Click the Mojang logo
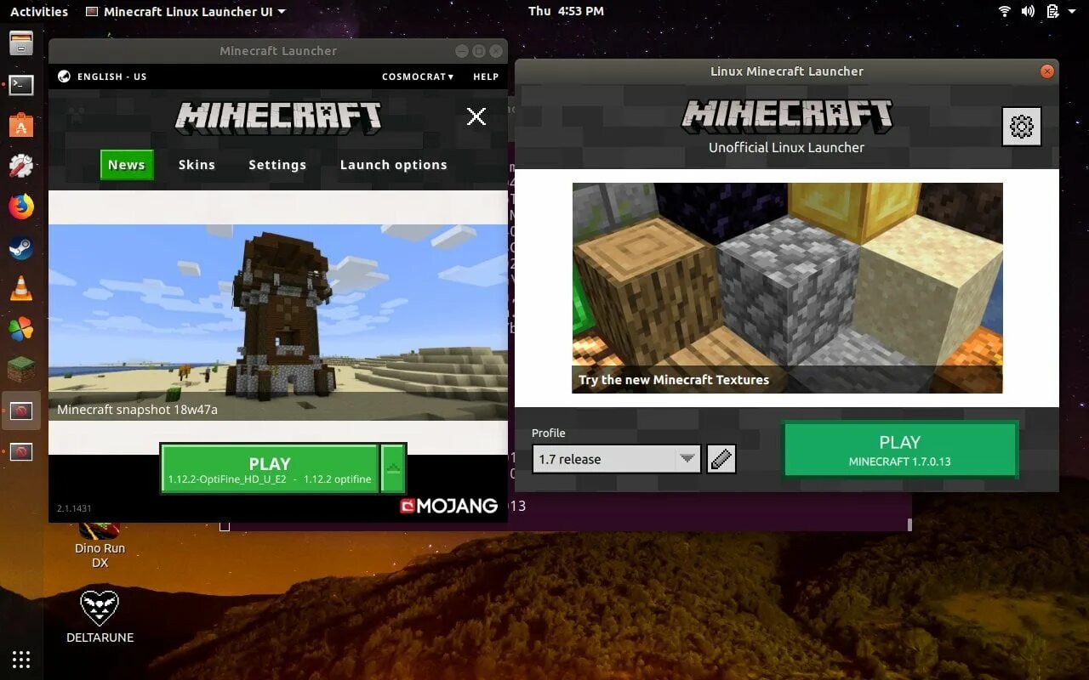1089x680 pixels. click(x=448, y=506)
